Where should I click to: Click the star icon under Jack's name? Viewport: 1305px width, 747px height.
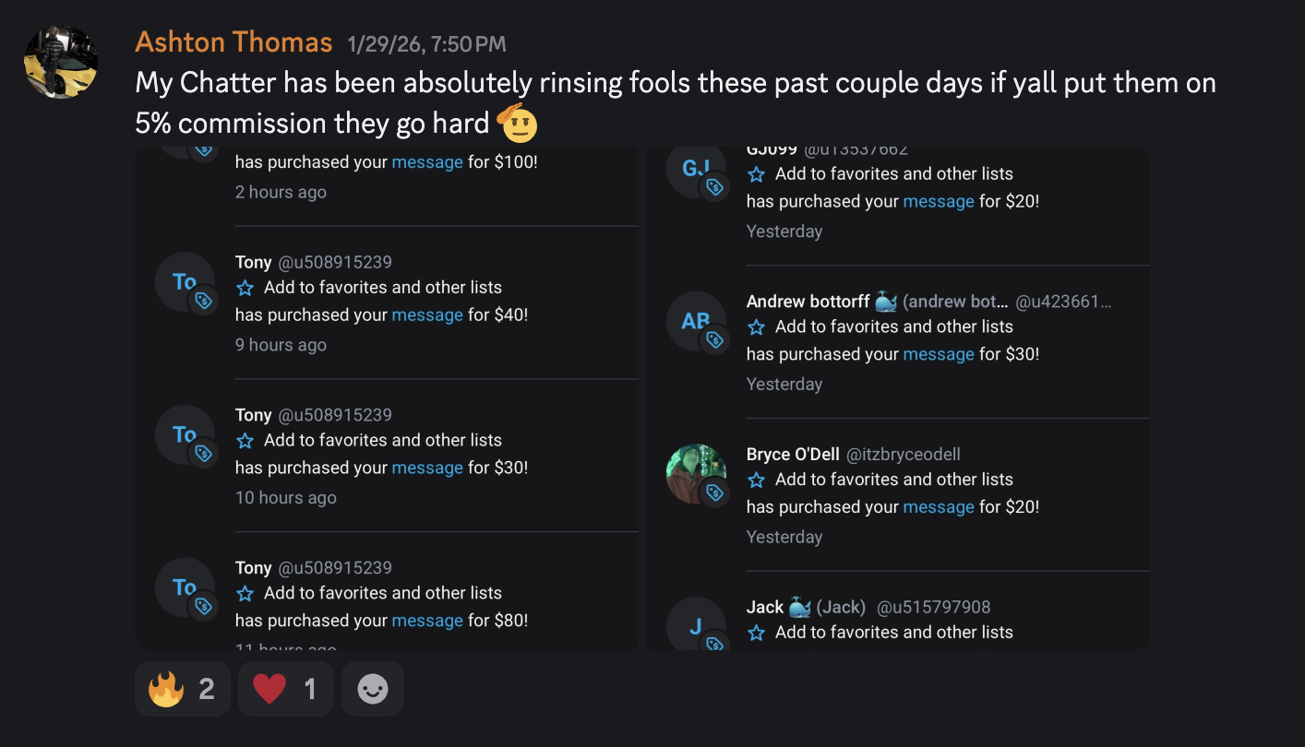[x=756, y=634]
